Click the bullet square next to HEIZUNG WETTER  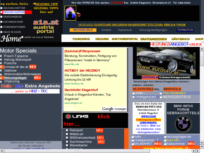pyautogui.click(x=1, y=8)
